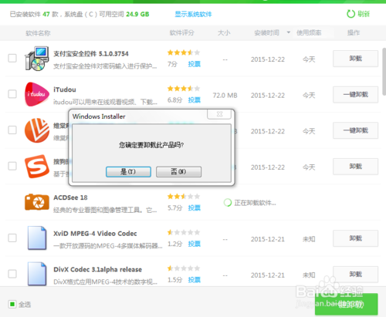Click 投票 link for XviD codec
386x317 pixels.
point(195,244)
